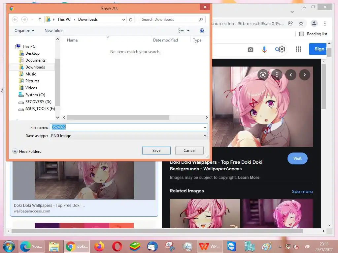Open Opera from the taskbar
This screenshot has height=253, width=338.
coord(117,246)
